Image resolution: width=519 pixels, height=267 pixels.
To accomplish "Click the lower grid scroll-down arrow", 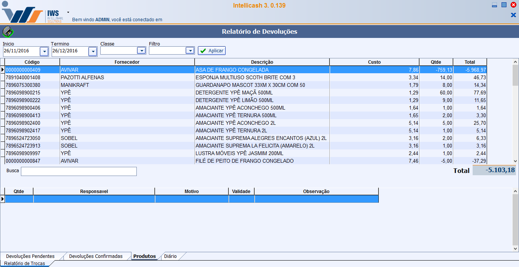I will pos(516,249).
